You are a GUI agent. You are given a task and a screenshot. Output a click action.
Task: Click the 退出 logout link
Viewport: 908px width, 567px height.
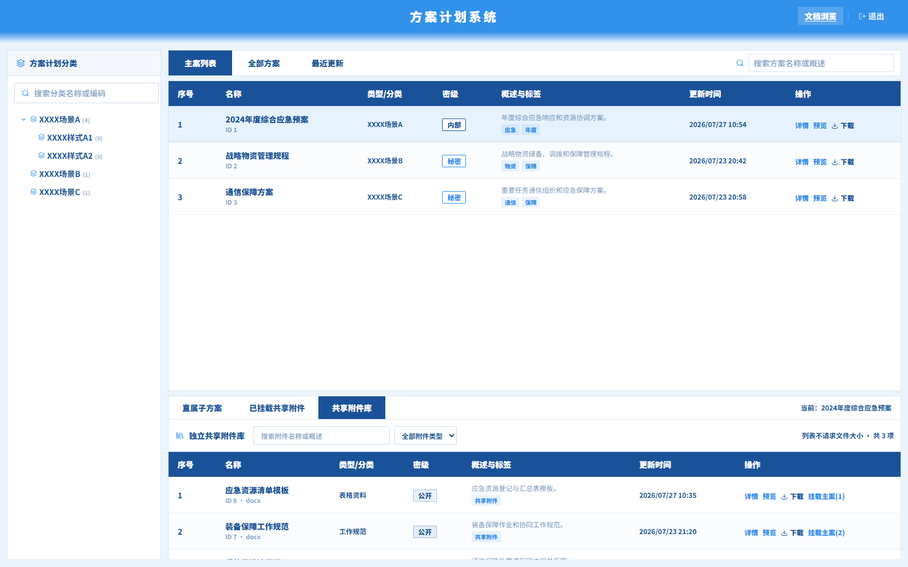872,16
